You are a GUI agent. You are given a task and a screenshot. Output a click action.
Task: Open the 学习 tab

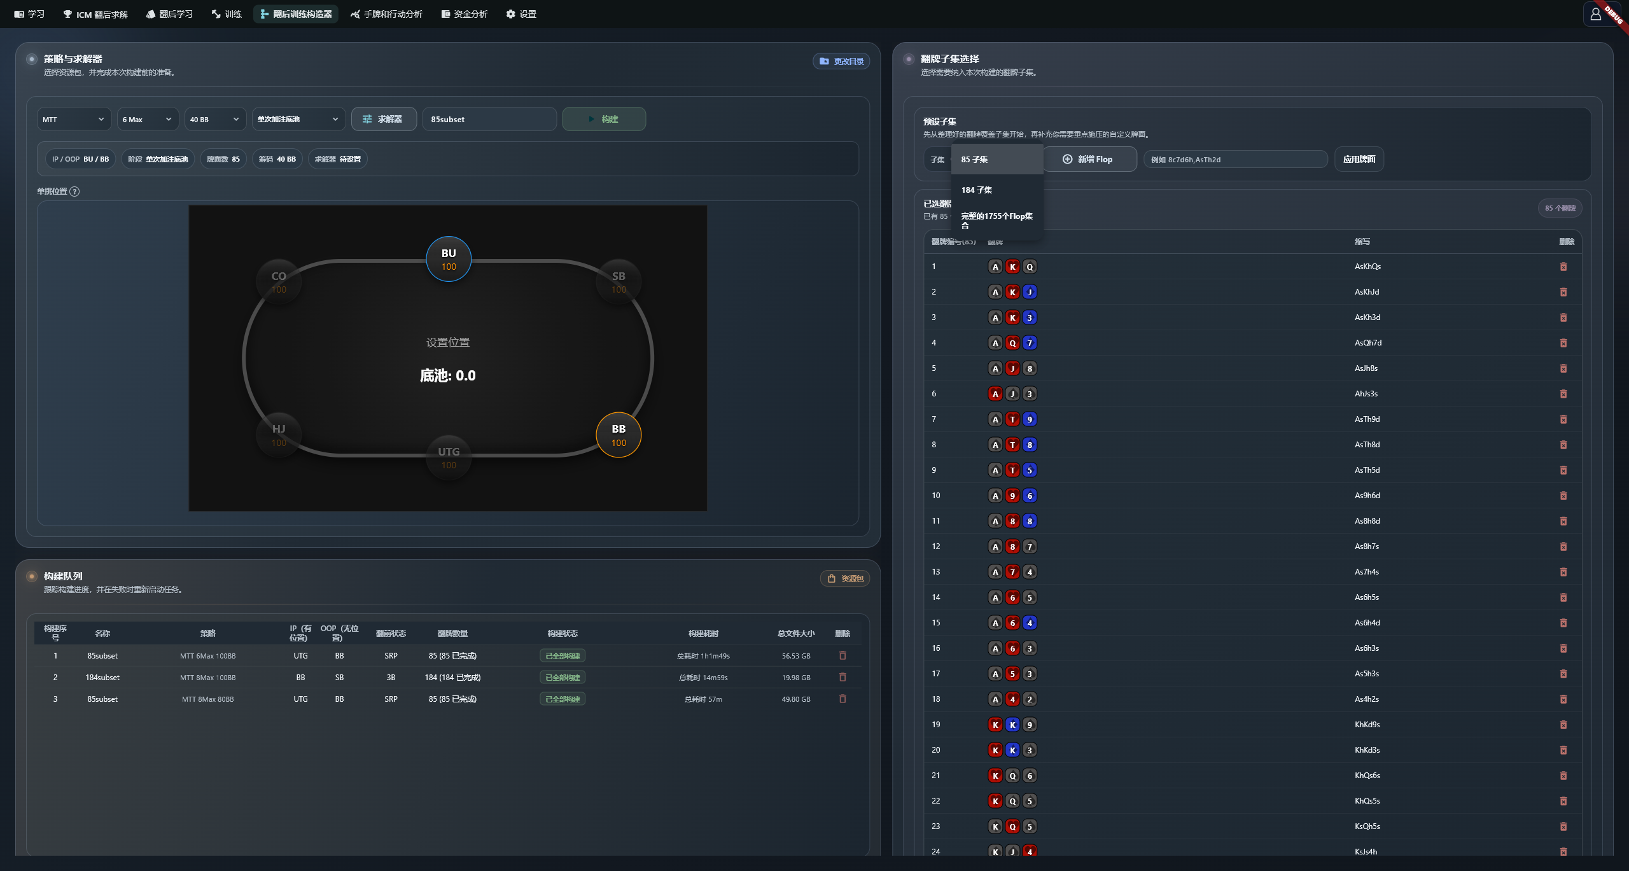(x=29, y=14)
